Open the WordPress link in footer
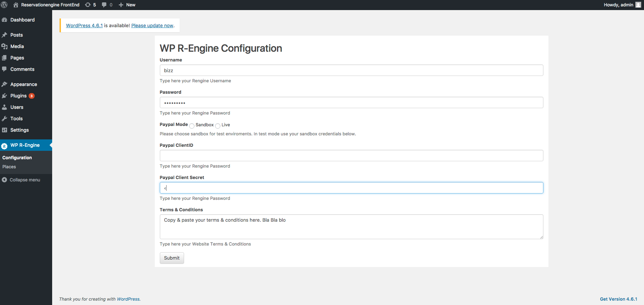 pos(128,299)
